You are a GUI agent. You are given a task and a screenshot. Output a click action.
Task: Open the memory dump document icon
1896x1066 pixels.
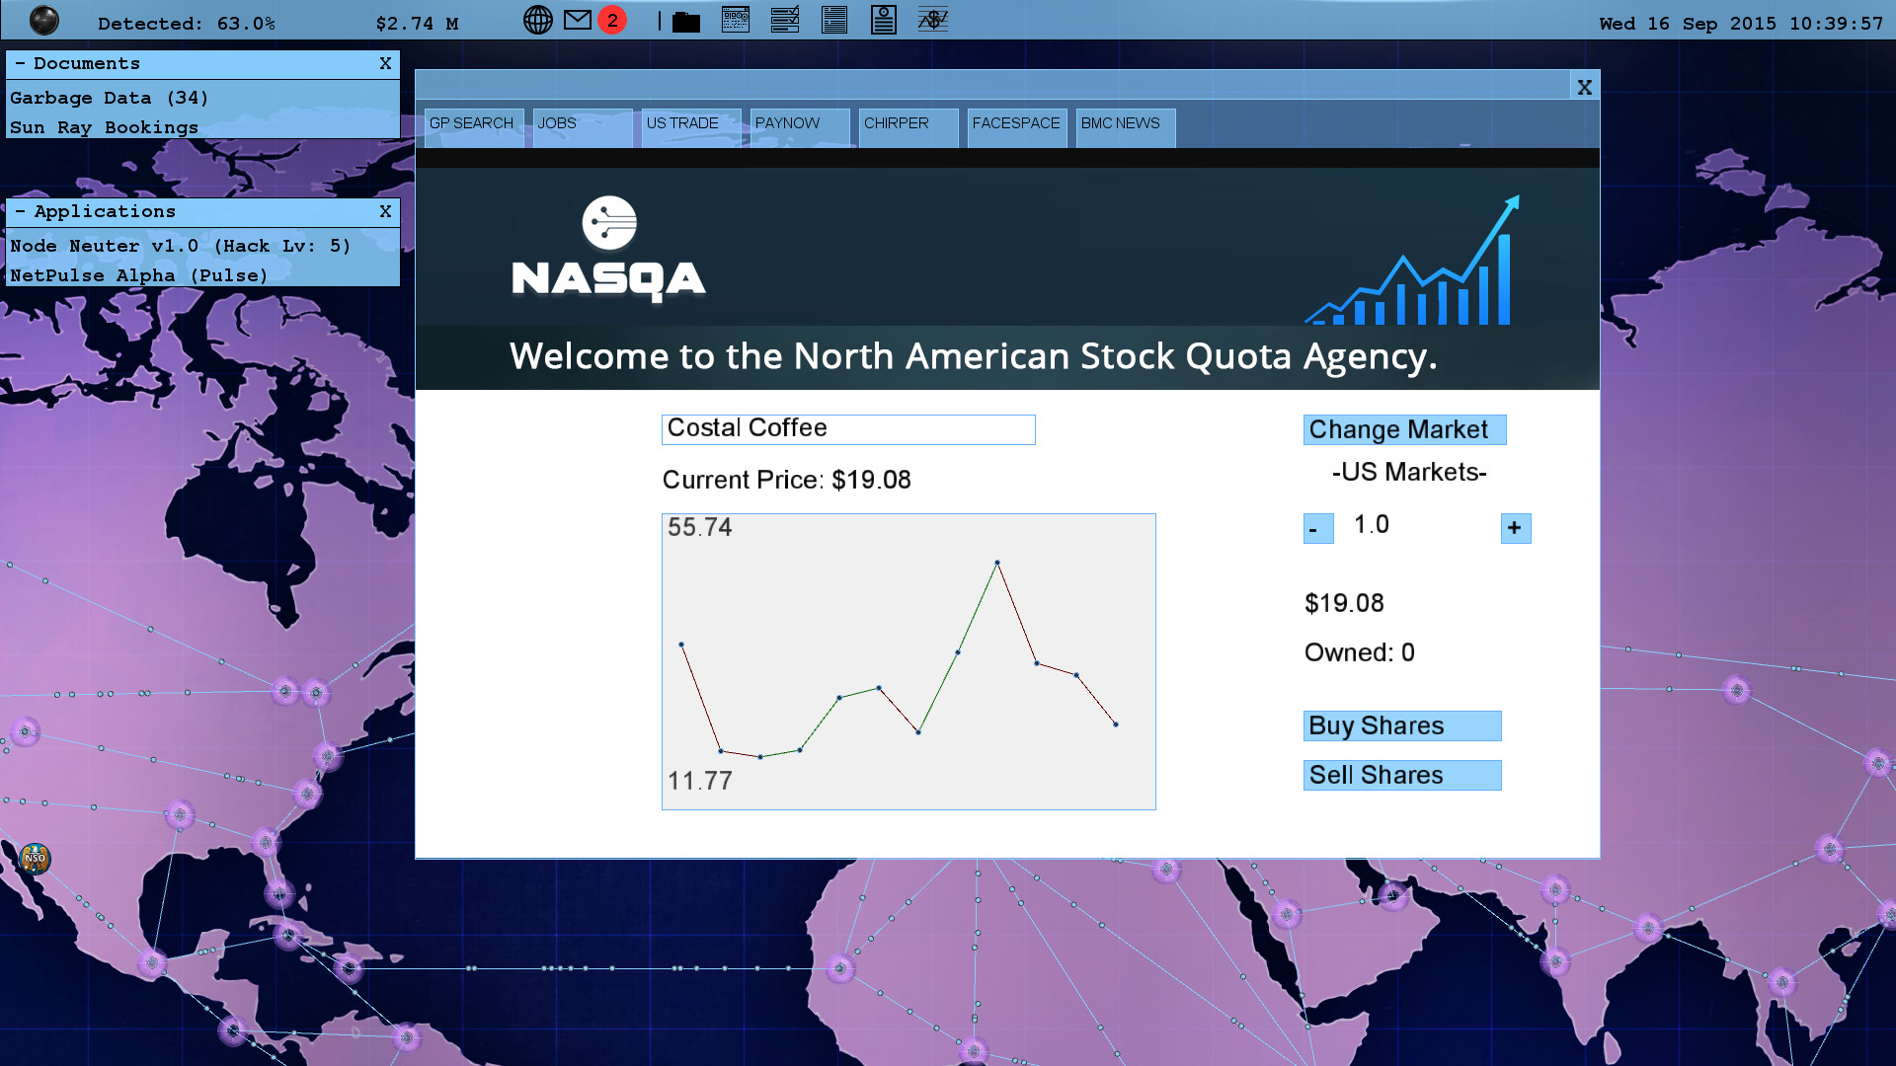pos(834,20)
